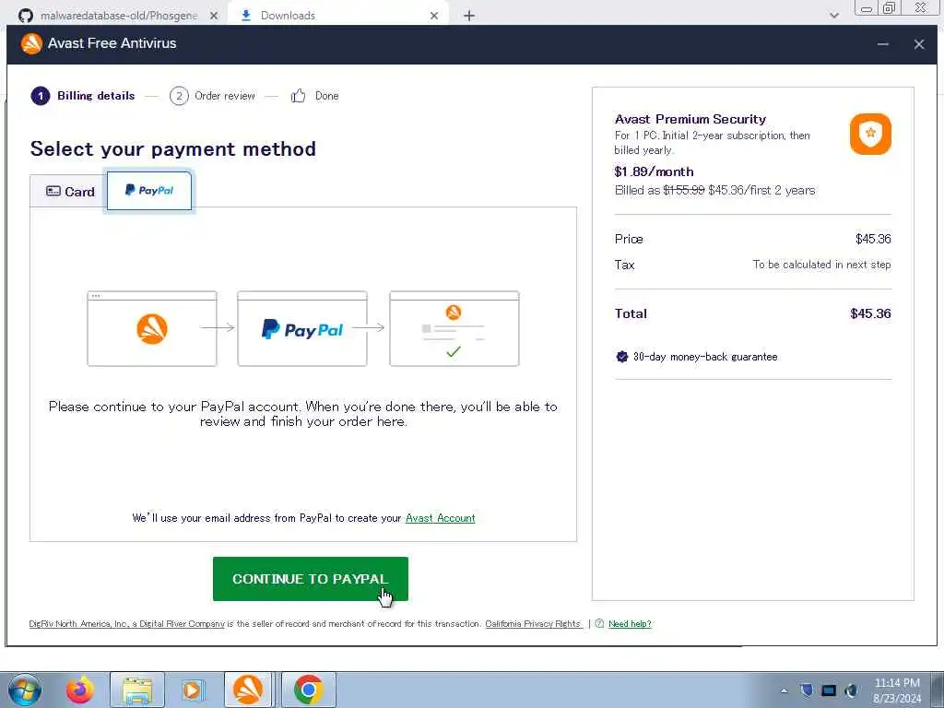944x708 pixels.
Task: Click the volume speaker tray icon
Action: (851, 690)
